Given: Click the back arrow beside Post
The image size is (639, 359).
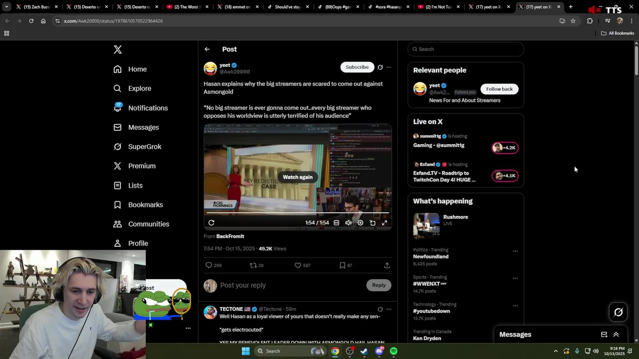Looking at the screenshot, I should (207, 49).
